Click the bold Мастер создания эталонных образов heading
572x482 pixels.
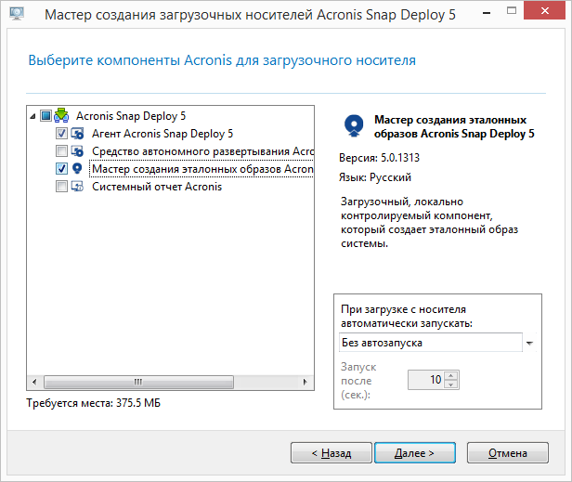click(x=454, y=126)
